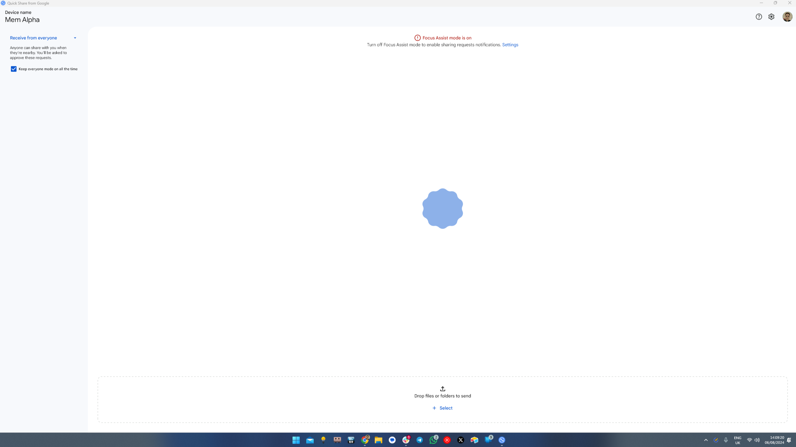The width and height of the screenshot is (796, 447).
Task: Click the Twitter/X taskbar icon
Action: coord(461,440)
